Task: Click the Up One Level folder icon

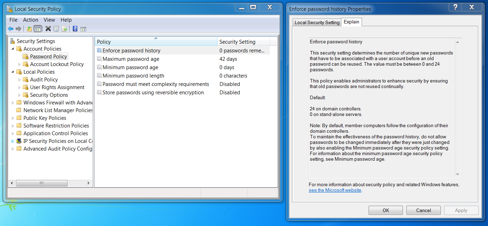Action: tap(29, 29)
